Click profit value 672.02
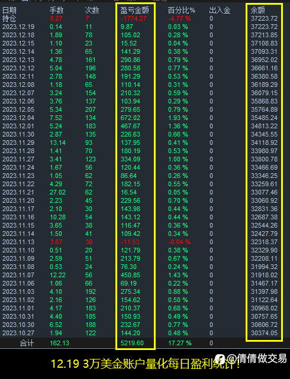 pyautogui.click(x=130, y=118)
